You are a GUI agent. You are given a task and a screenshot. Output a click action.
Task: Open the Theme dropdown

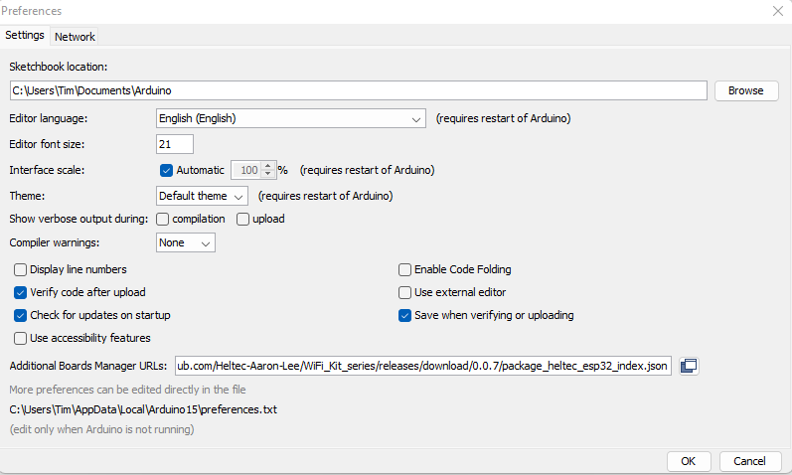[202, 196]
